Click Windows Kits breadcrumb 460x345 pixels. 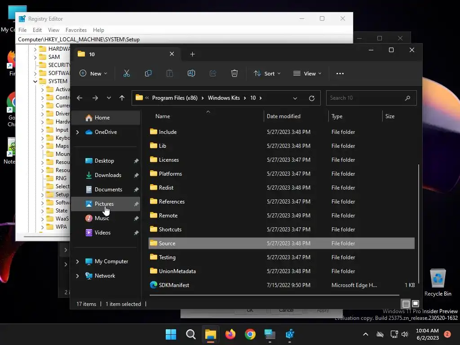[224, 98]
